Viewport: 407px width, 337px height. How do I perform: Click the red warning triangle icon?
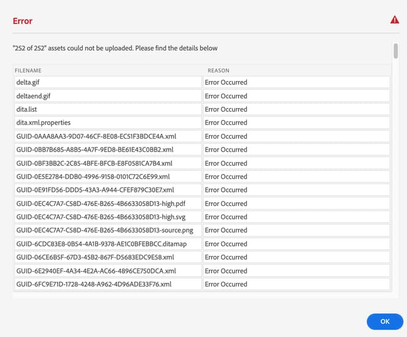tap(394, 20)
